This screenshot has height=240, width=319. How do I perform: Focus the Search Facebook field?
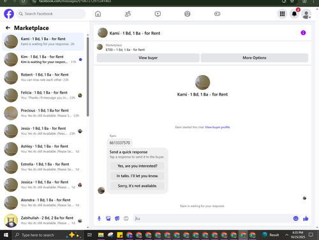click(x=51, y=14)
